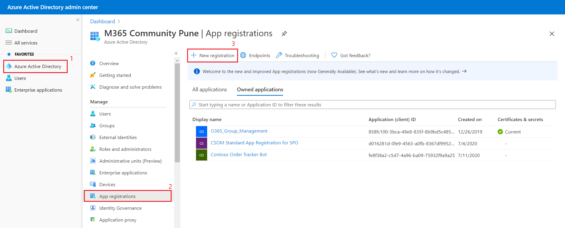
Task: Select the Owned applications tab
Action: pos(260,90)
